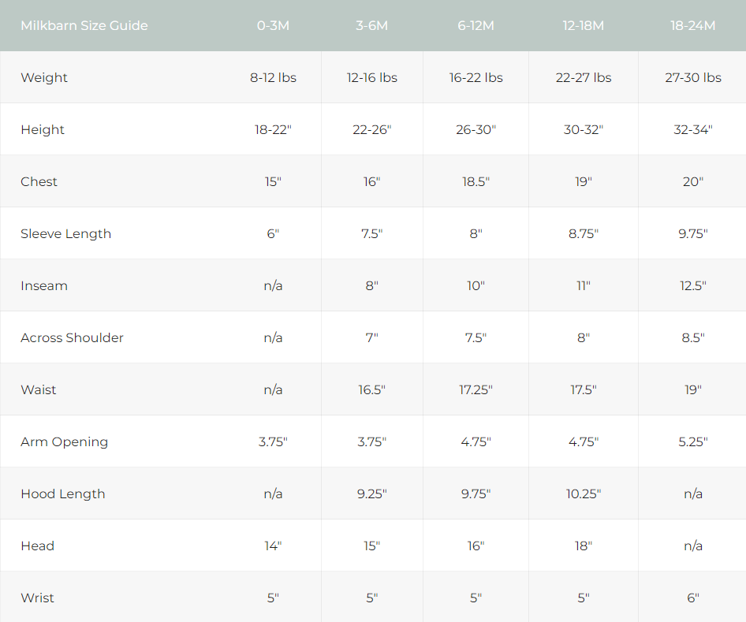Choose the 12-18M column header
This screenshot has height=622, width=746.
point(583,25)
